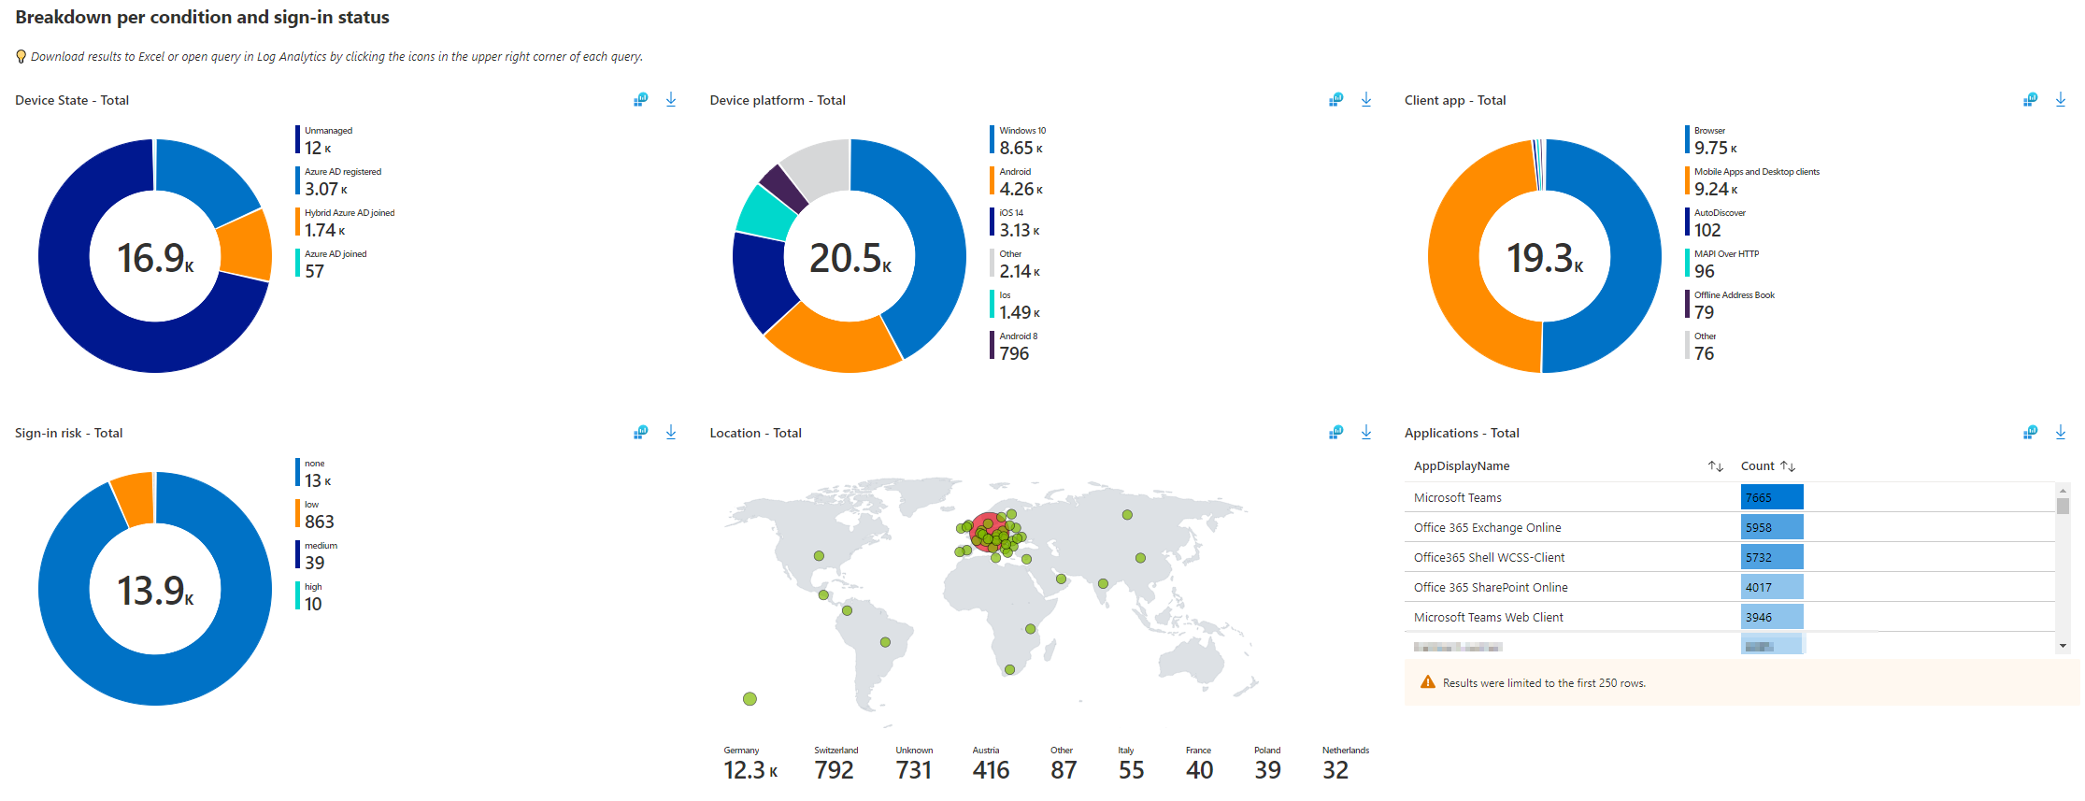Select the Office 365 SharePoint Online row
The image size is (2085, 801).
coord(1491,588)
